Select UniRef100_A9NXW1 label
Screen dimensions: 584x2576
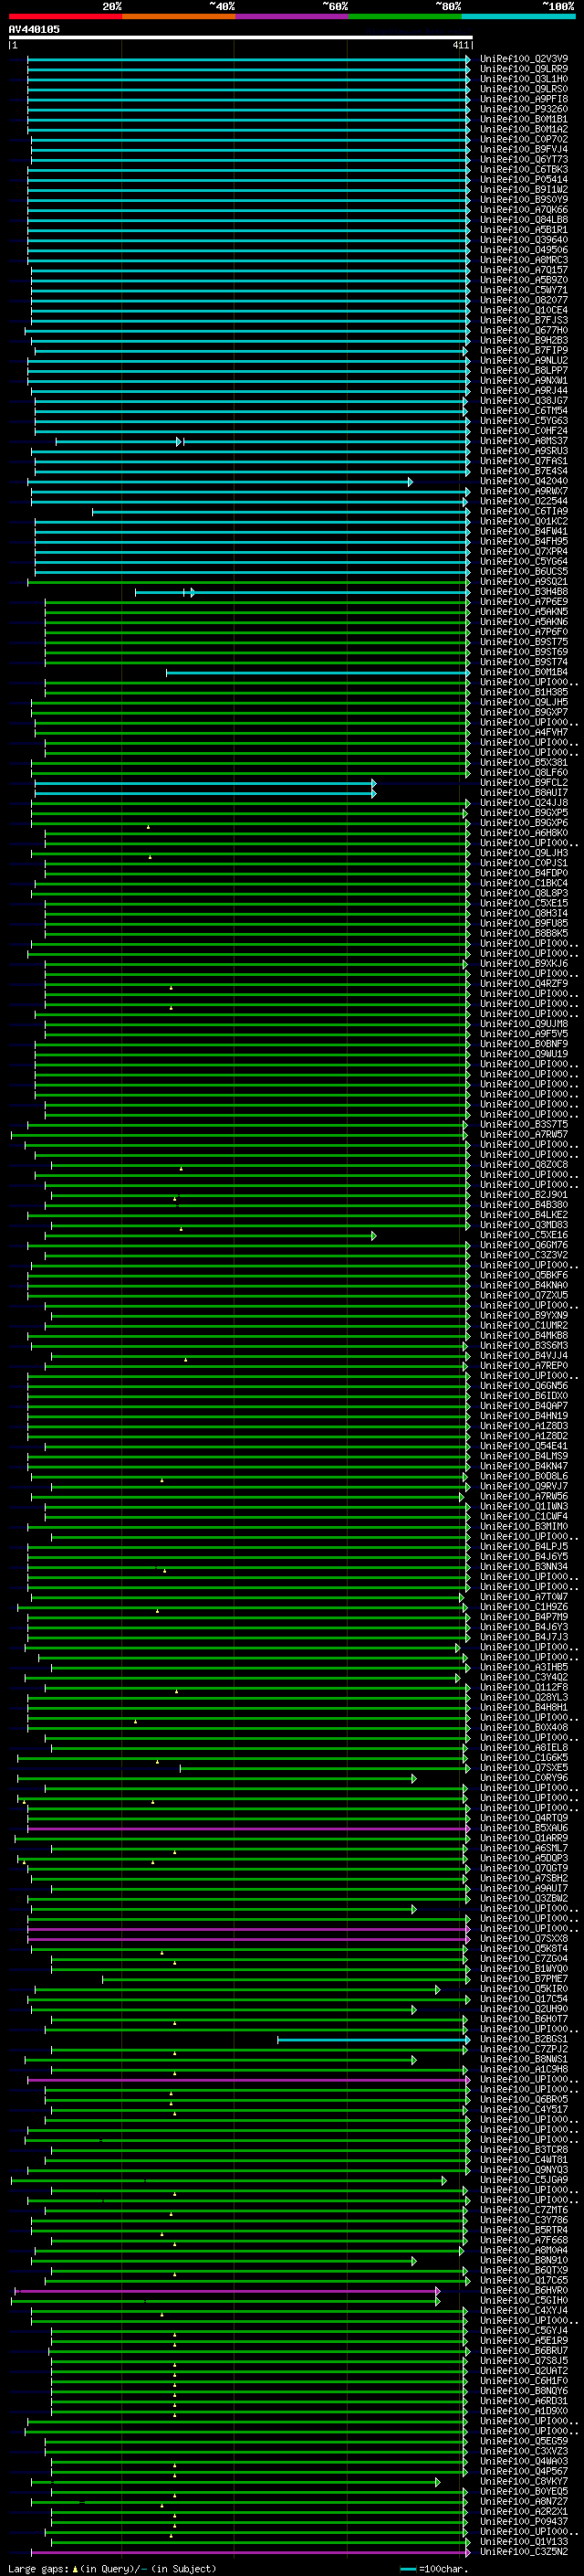point(524,381)
